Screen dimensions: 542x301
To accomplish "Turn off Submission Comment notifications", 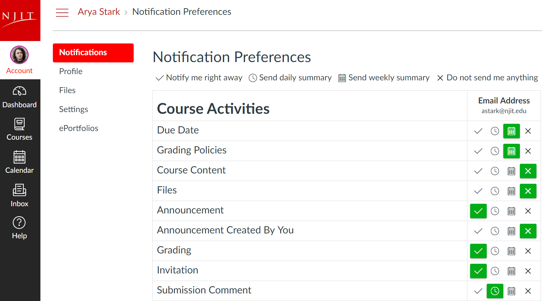I will tap(528, 291).
